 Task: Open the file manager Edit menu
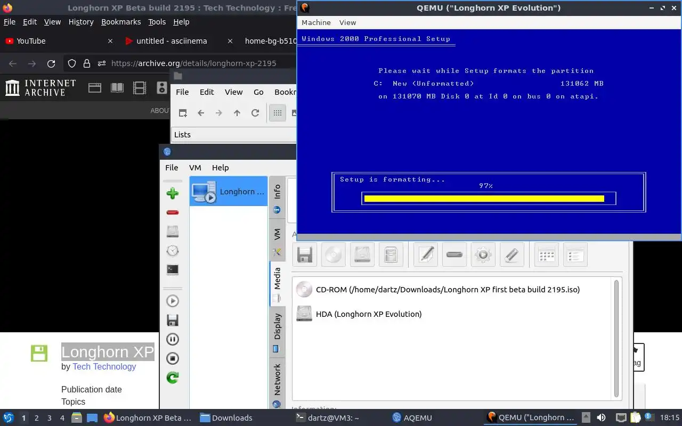207,92
